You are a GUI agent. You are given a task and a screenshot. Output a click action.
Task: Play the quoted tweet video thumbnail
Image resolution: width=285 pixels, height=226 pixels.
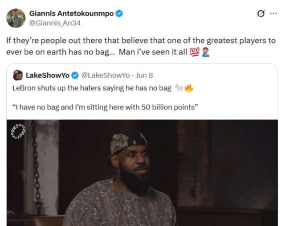pyautogui.click(x=142, y=173)
